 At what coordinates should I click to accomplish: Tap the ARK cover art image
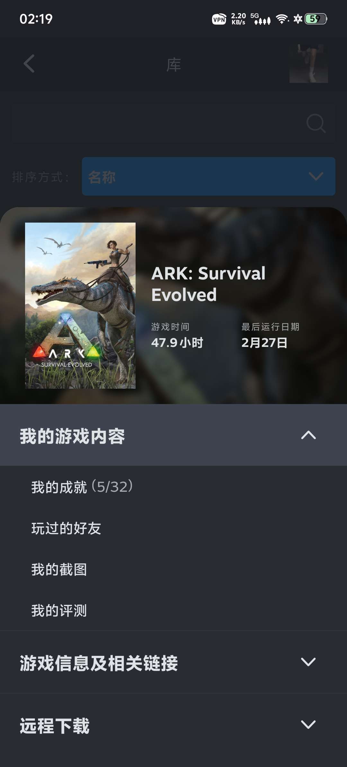coord(80,305)
